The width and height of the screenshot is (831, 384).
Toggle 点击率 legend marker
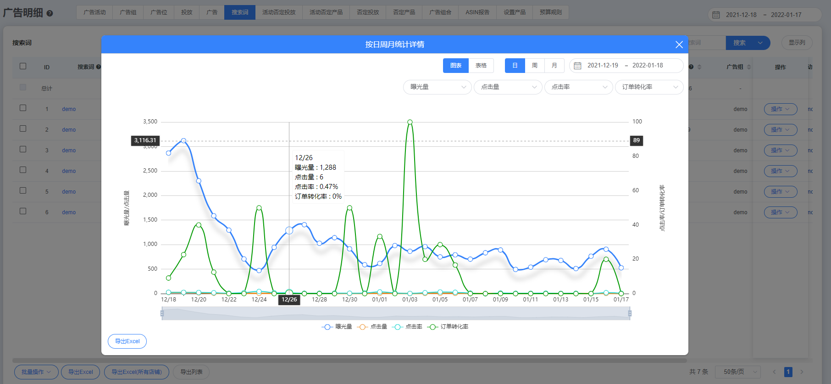coord(398,327)
